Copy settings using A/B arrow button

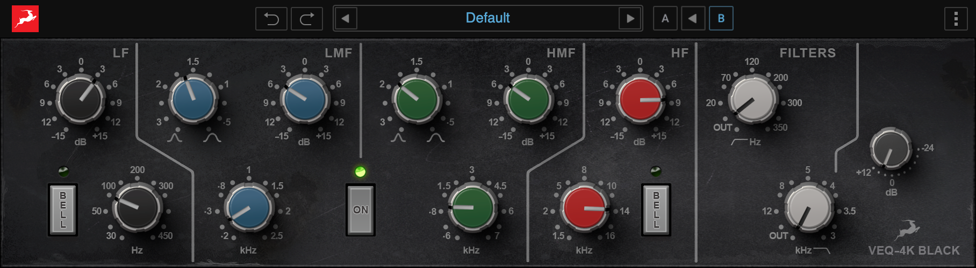(x=693, y=19)
